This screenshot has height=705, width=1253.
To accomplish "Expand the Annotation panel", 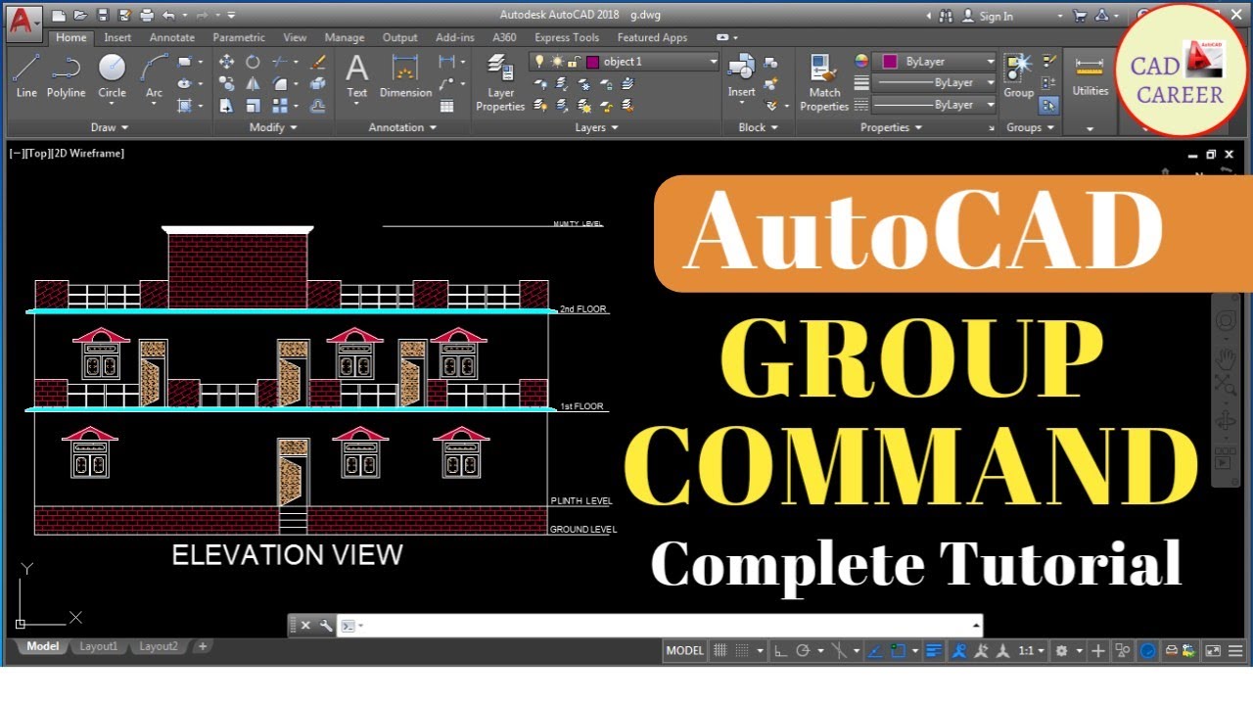I will point(402,127).
